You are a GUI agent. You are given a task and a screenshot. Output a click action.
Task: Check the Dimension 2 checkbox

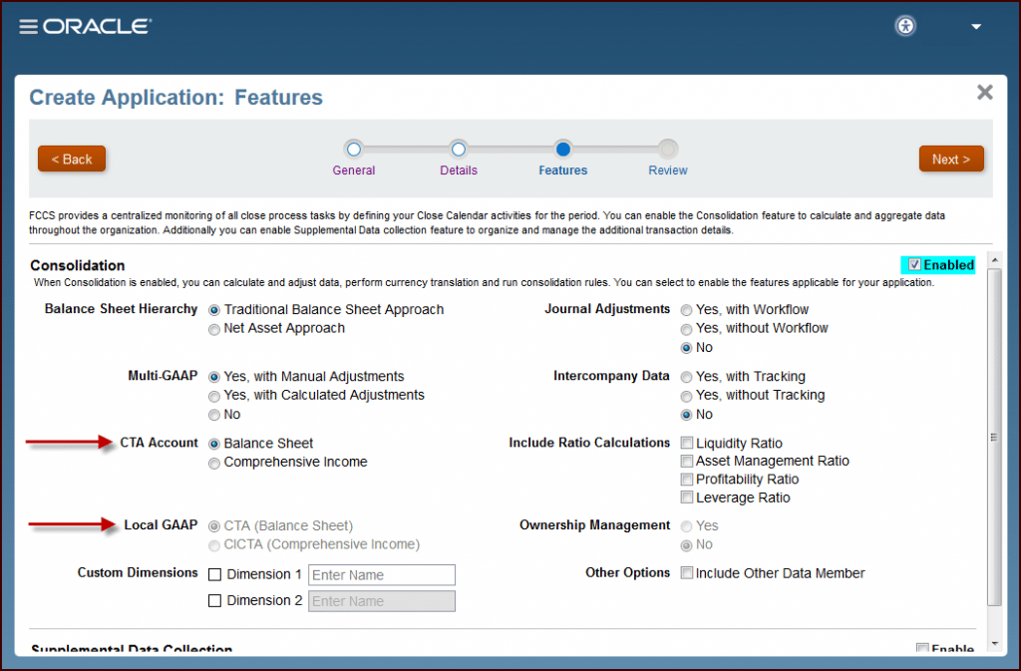tap(215, 601)
